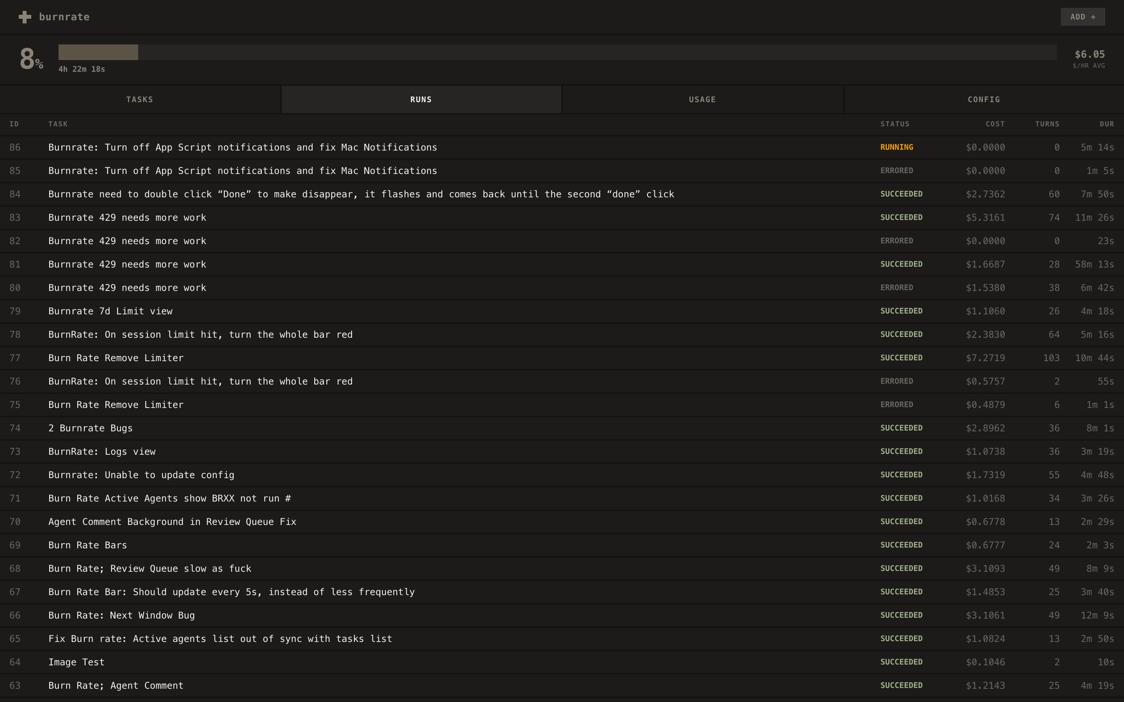
Task: Open Agent Comment Background in Review Queue Fix
Action: point(173,522)
